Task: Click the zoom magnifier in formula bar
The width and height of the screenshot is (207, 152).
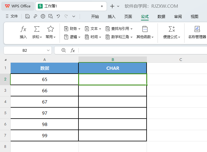Action: pos(64,50)
